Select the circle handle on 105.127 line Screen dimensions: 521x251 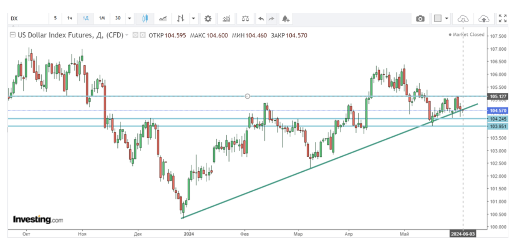pyautogui.click(x=247, y=96)
